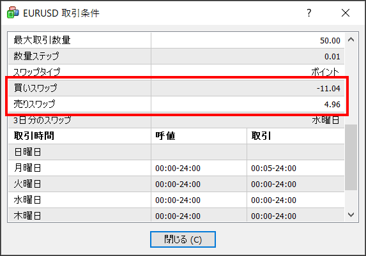Image resolution: width=366 pixels, height=256 pixels.
Task: Click 水曜日 quote time 00:00-24:00
Action: 178,200
